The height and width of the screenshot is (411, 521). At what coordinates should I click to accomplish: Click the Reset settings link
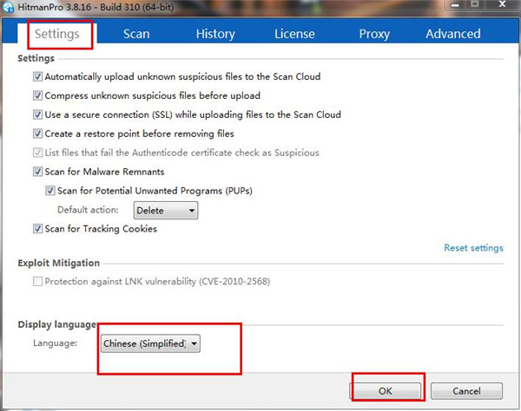[473, 248]
